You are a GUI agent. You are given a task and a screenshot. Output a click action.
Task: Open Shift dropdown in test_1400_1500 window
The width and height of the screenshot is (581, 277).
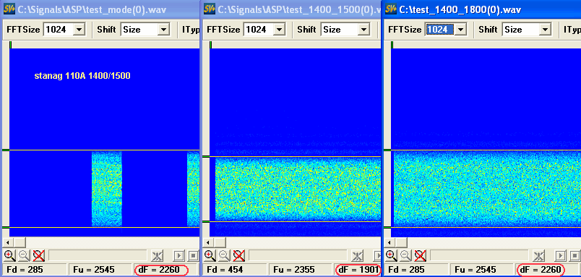point(364,30)
